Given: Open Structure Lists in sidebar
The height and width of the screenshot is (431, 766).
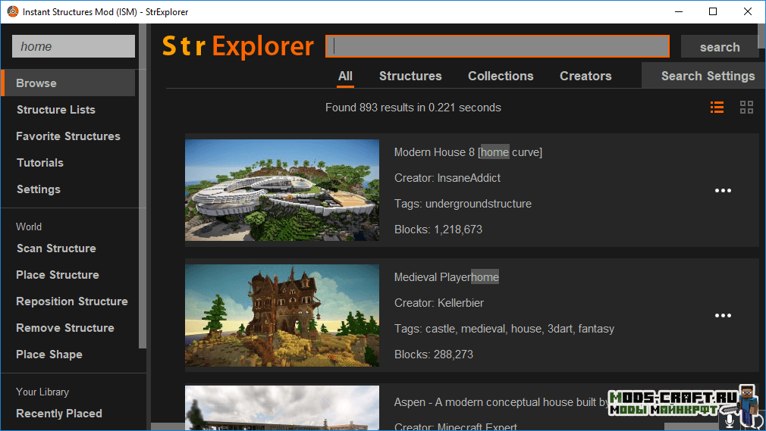Looking at the screenshot, I should tap(56, 110).
